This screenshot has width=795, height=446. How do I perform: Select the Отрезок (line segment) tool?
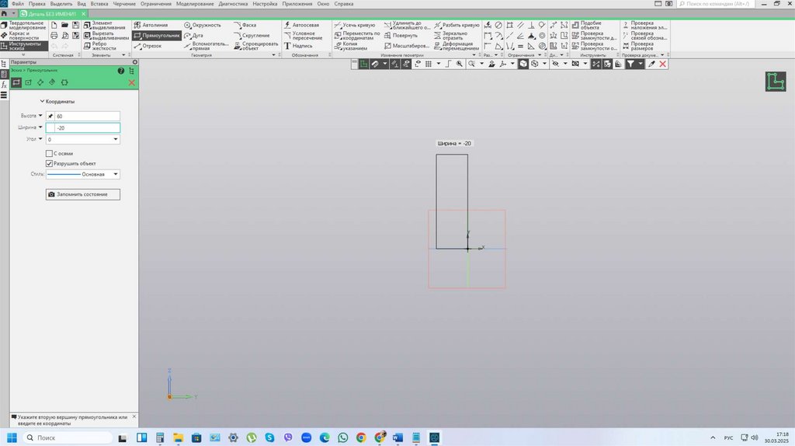148,46
